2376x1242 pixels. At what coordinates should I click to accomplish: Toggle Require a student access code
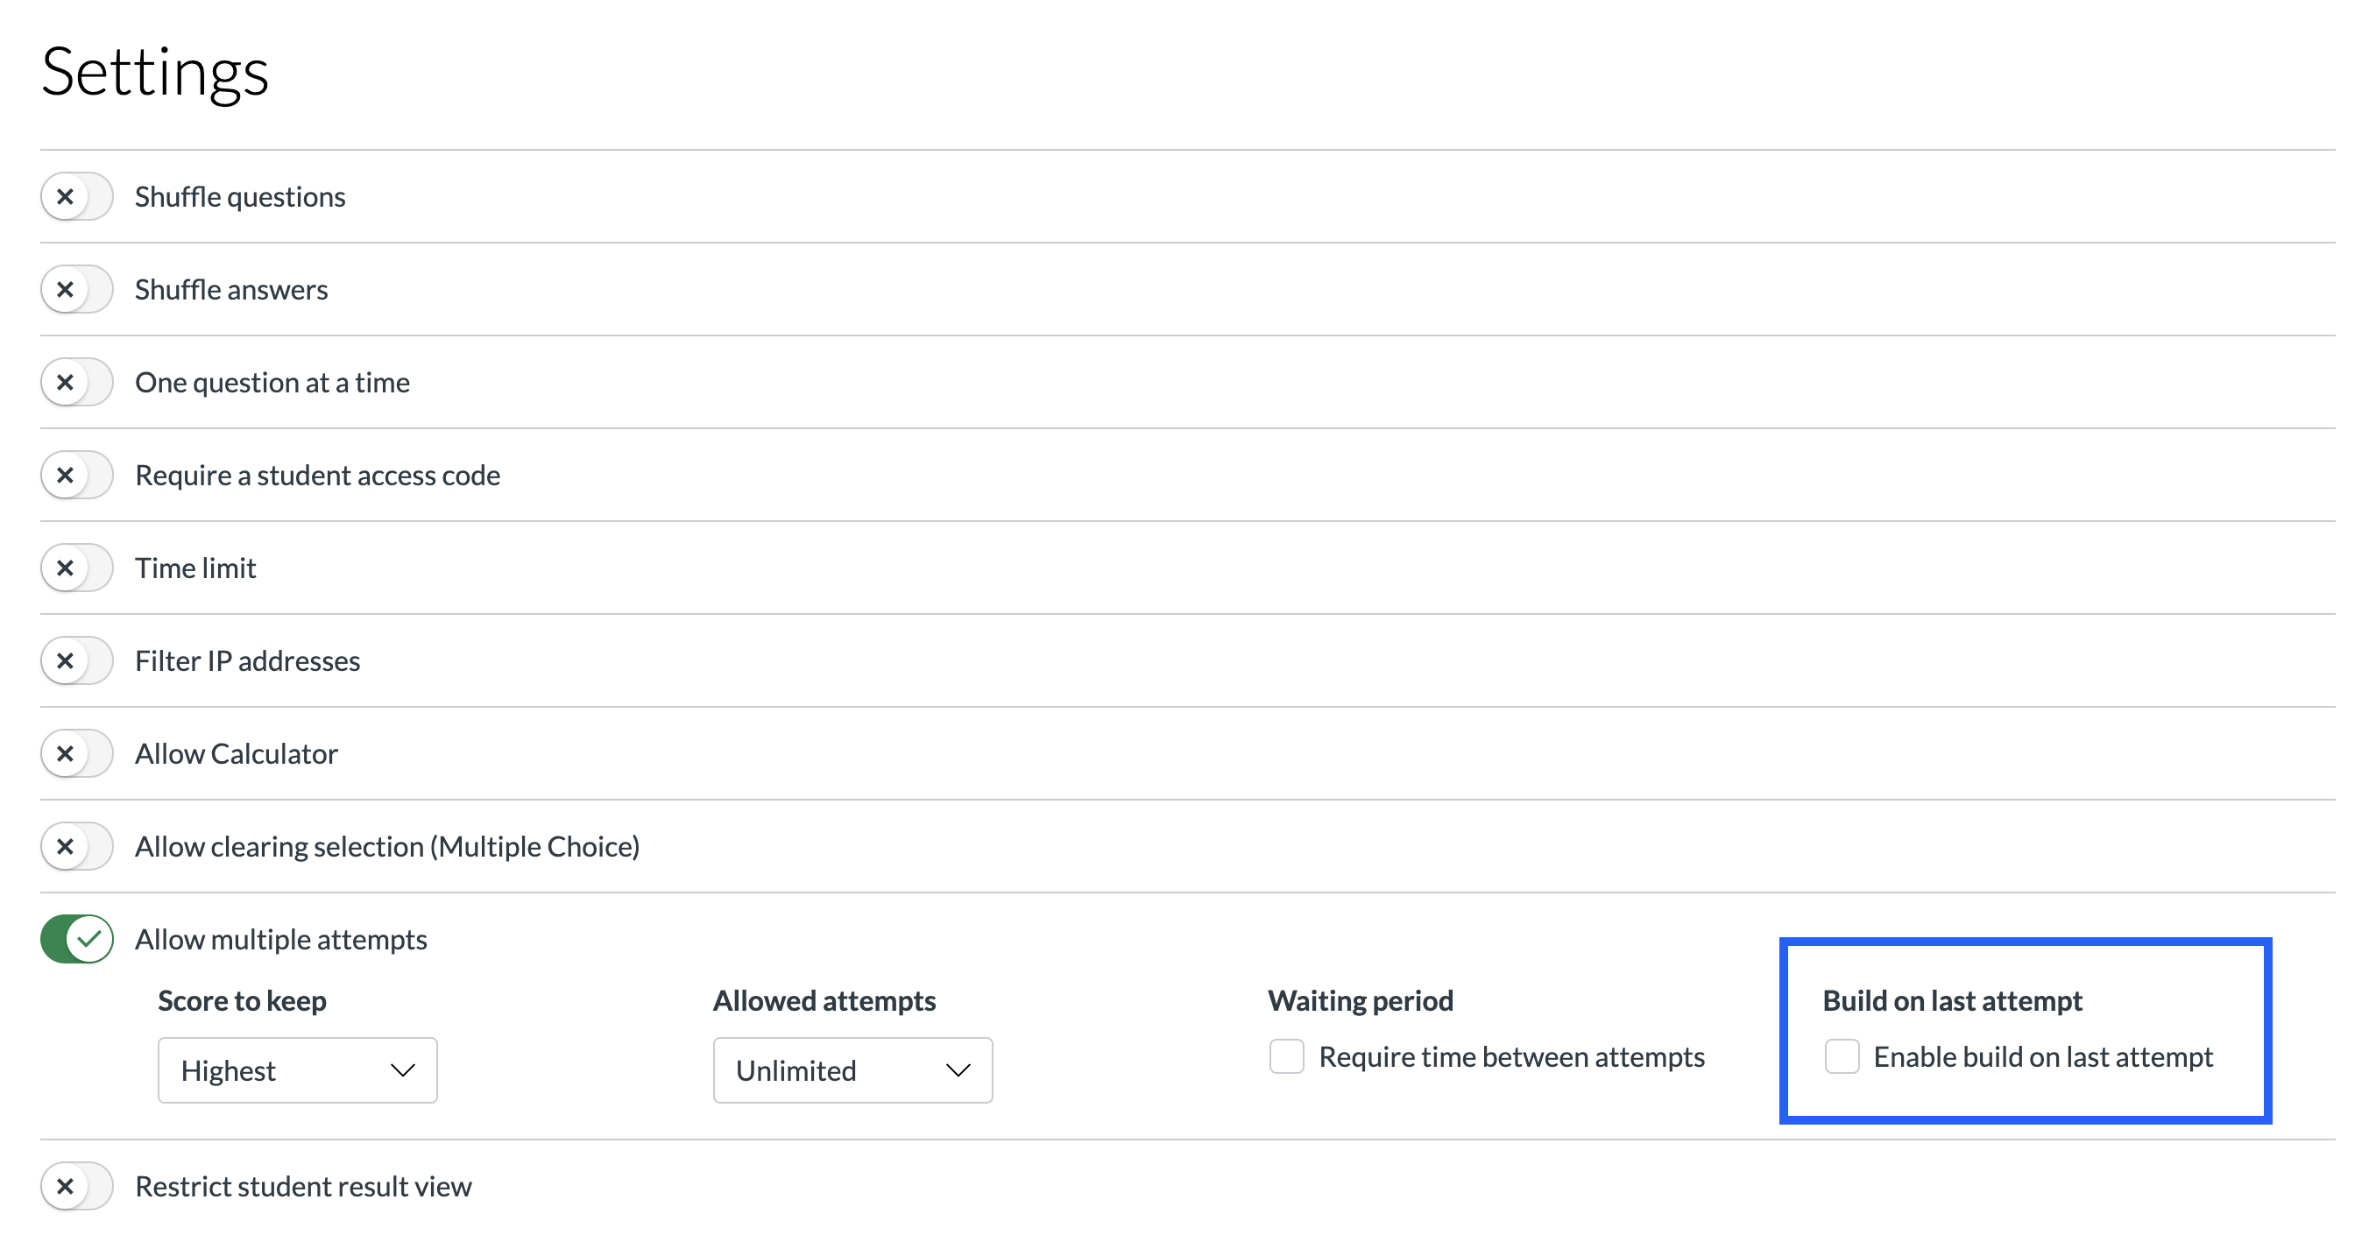click(x=76, y=476)
